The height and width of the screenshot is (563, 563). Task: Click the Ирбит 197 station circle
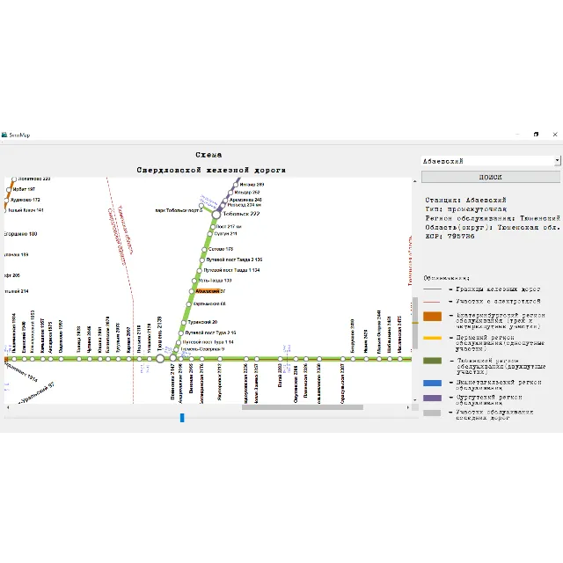tap(9, 190)
